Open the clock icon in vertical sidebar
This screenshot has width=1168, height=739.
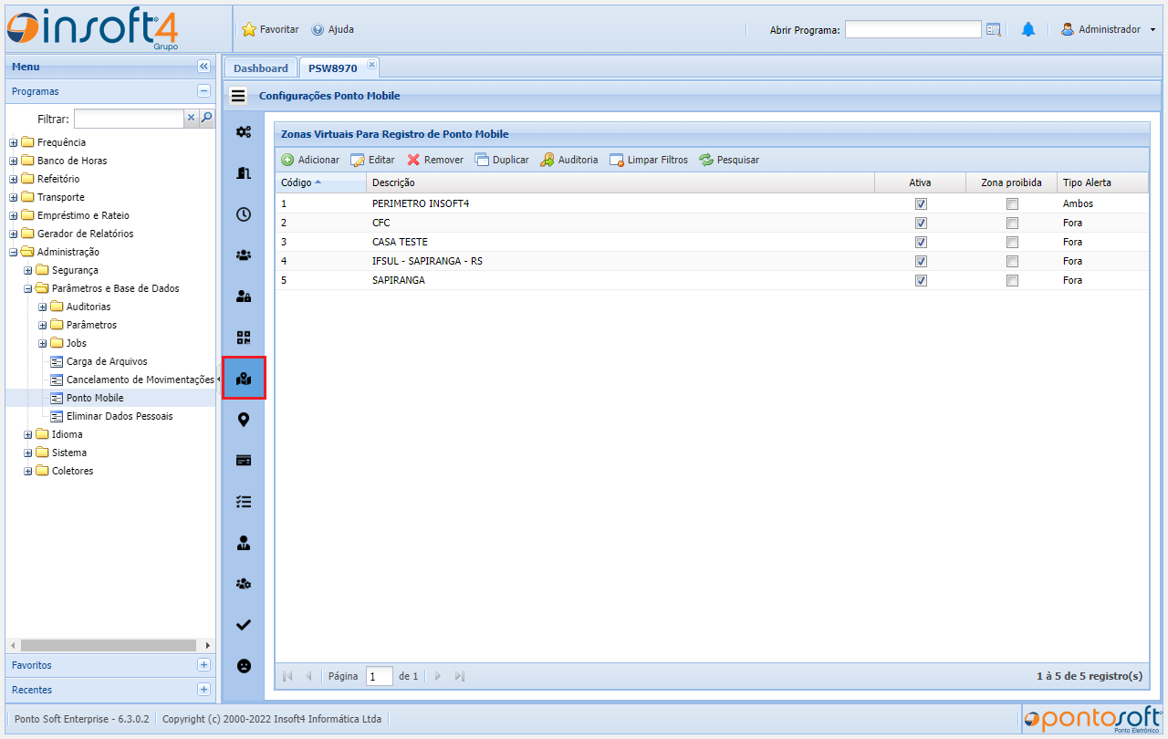pos(244,215)
